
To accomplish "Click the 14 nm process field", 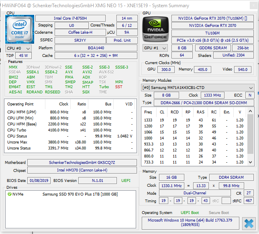I will (x=127, y=18).
